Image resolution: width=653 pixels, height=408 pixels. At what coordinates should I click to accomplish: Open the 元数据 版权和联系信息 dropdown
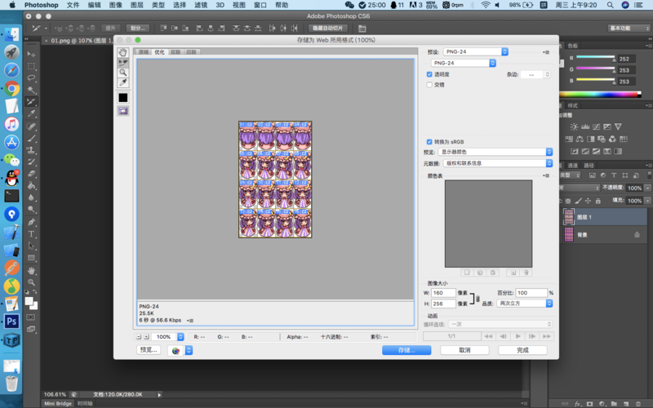pos(498,163)
